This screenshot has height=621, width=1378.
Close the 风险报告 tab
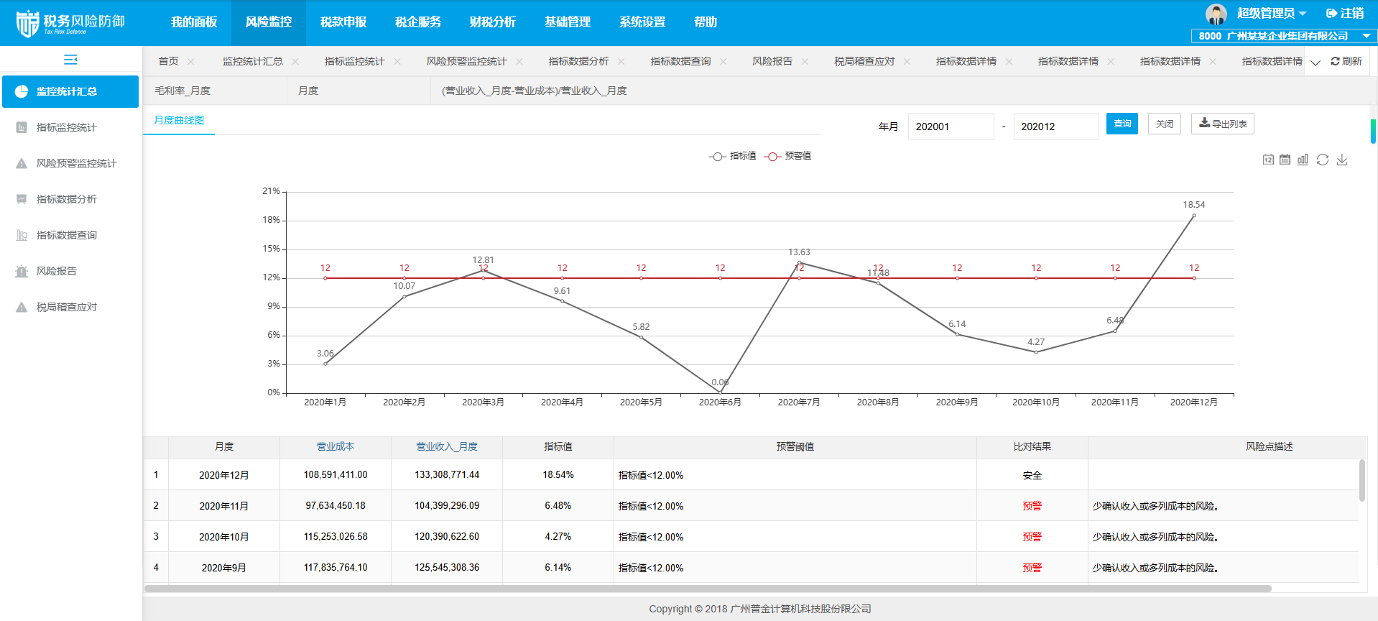[805, 62]
